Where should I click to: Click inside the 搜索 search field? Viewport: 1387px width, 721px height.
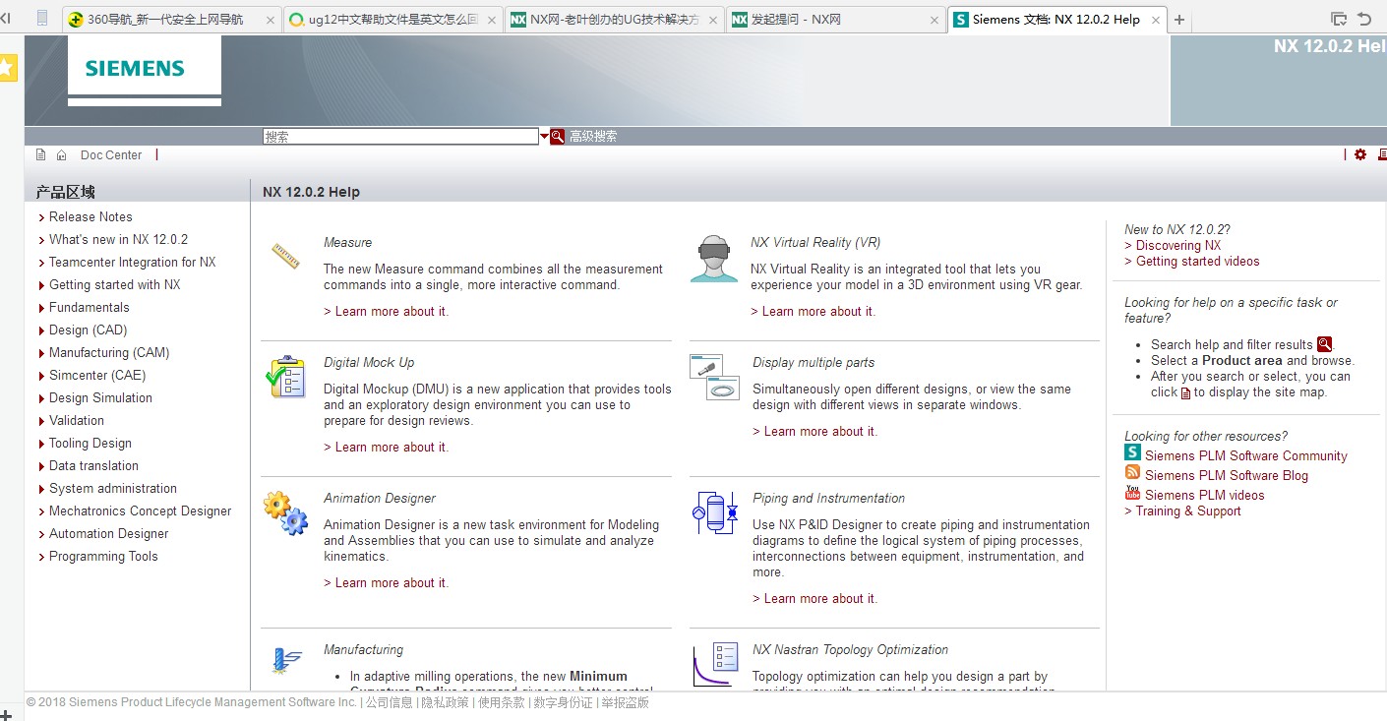tap(400, 137)
